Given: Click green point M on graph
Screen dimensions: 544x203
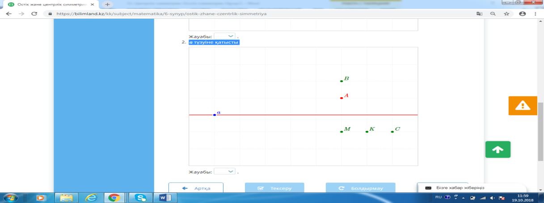Looking at the screenshot, I should (x=342, y=132).
